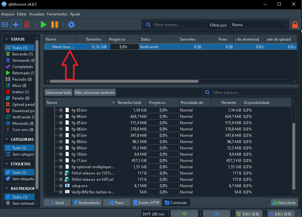Collapse the CATEGORIAS section

[7, 140]
